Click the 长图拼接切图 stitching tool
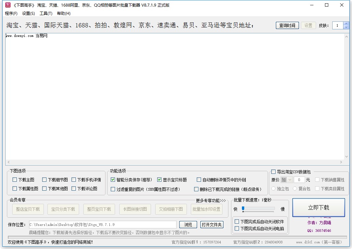This screenshot has height=249, width=352. coord(135,209)
